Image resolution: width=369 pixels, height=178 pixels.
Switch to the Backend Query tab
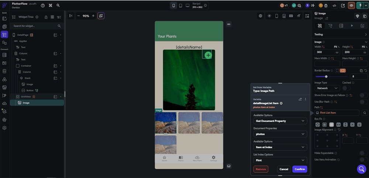coord(341,26)
